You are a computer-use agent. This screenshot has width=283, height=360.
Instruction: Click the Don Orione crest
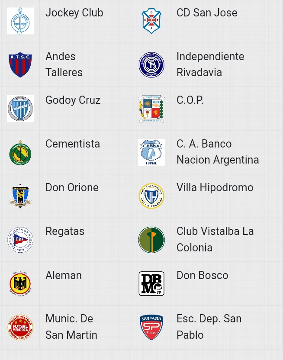pyautogui.click(x=20, y=196)
